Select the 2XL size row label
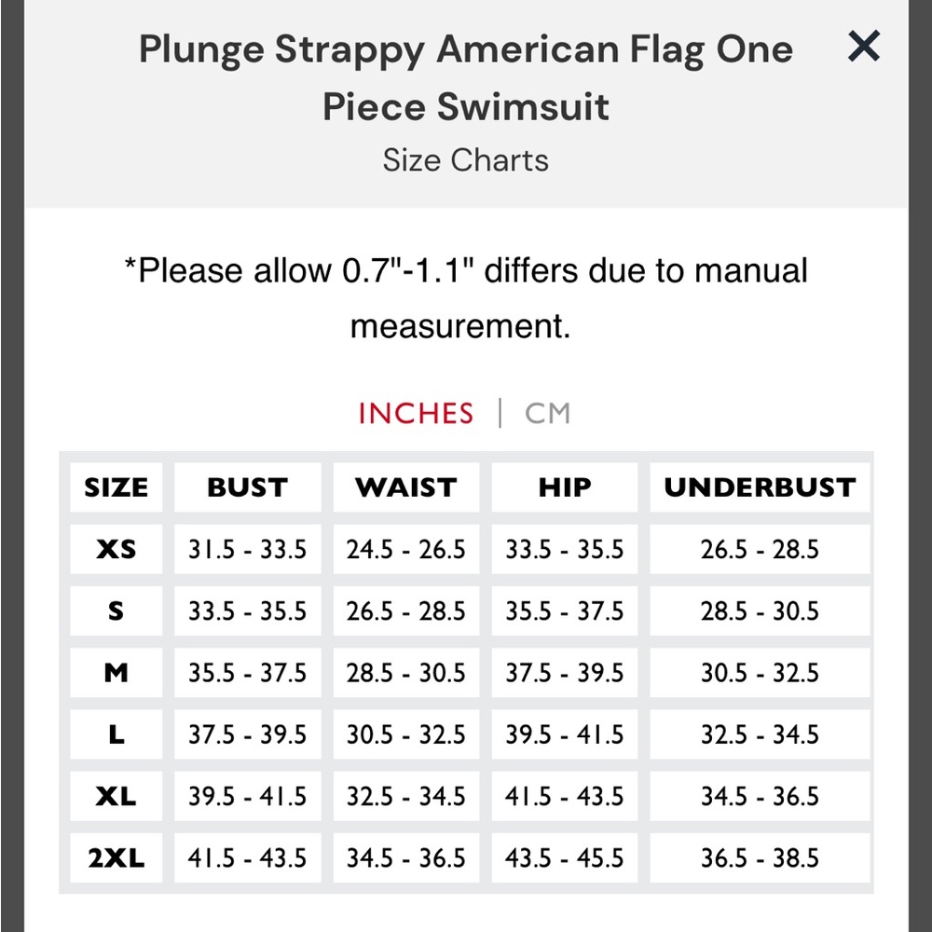 [x=116, y=858]
